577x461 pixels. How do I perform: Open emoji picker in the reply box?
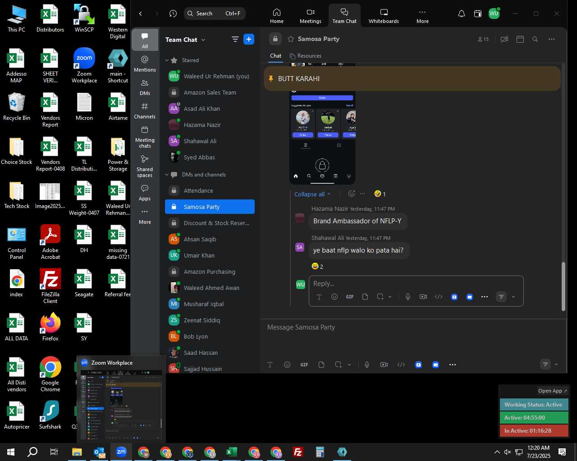[334, 297]
